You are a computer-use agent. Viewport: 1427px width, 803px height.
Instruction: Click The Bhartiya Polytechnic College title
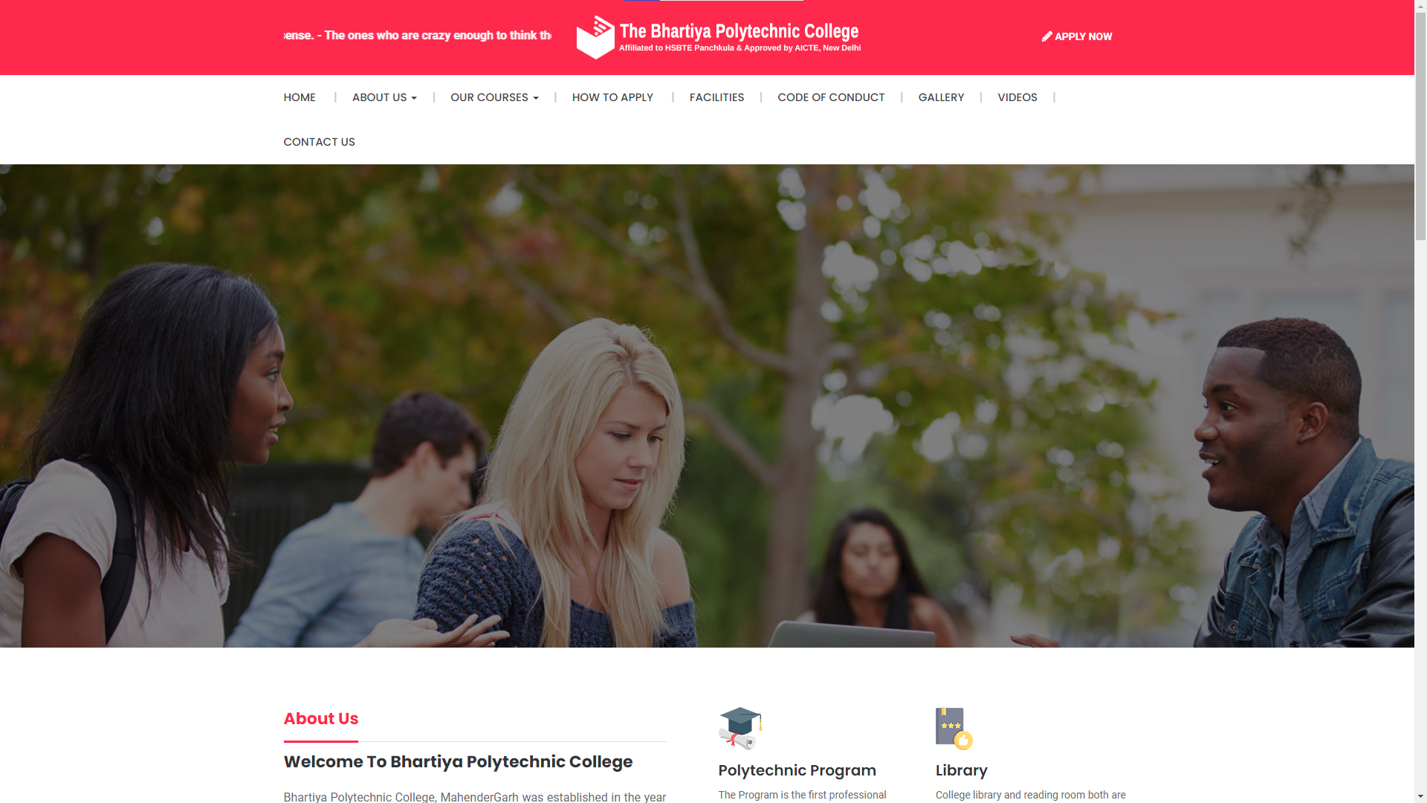pyautogui.click(x=739, y=31)
